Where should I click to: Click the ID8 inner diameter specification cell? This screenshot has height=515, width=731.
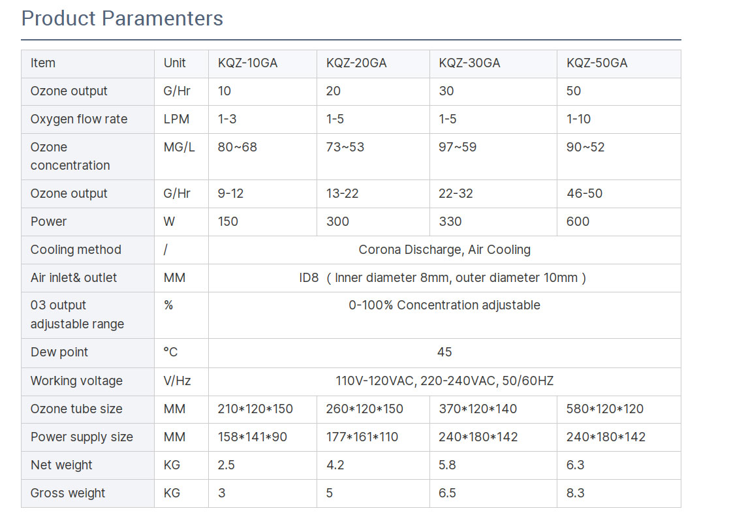point(444,278)
